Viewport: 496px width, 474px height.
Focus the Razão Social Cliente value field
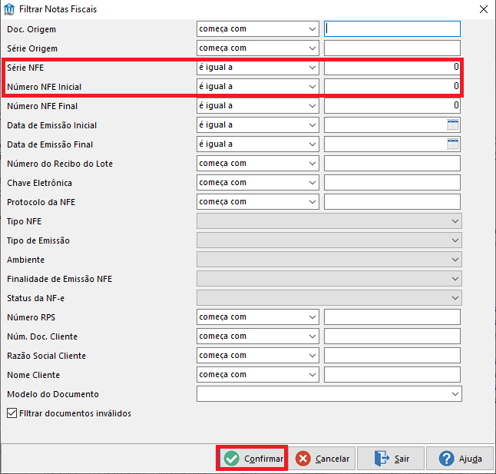click(392, 356)
